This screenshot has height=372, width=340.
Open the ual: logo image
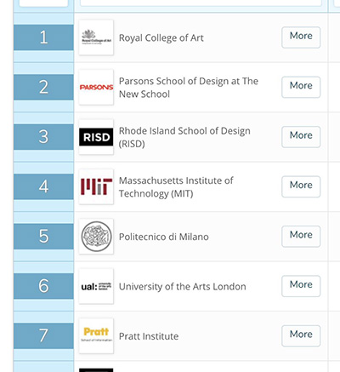tap(96, 286)
